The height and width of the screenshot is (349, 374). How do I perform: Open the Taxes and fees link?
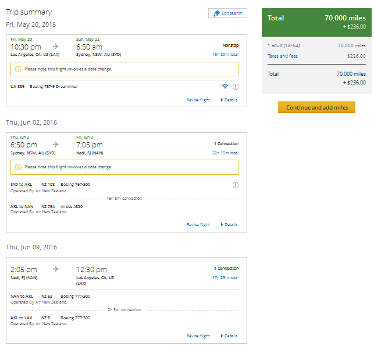point(283,56)
